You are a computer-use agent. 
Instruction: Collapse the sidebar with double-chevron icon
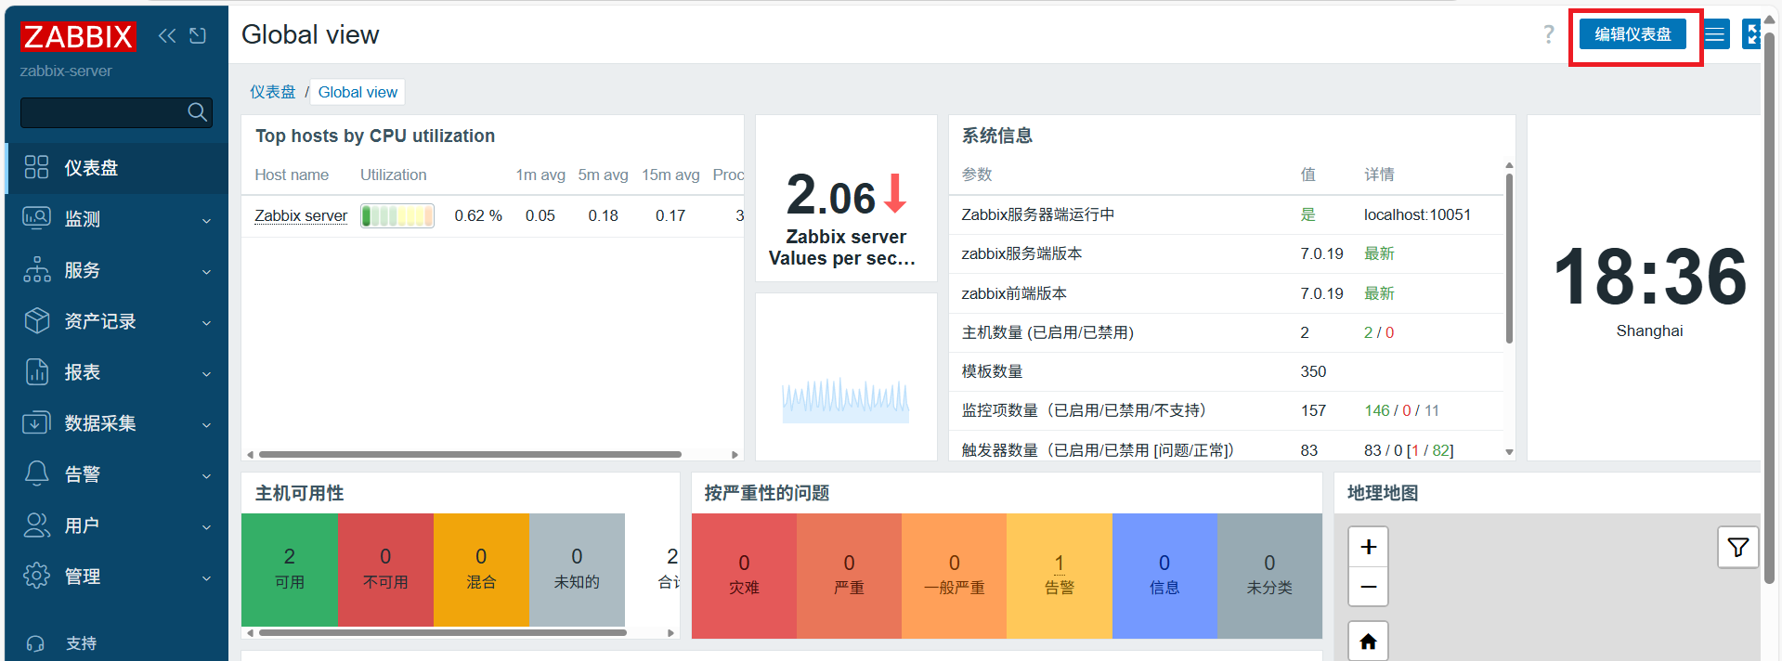click(x=167, y=35)
